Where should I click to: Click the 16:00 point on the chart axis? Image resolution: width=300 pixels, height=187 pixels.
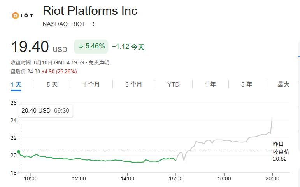pos(175,178)
